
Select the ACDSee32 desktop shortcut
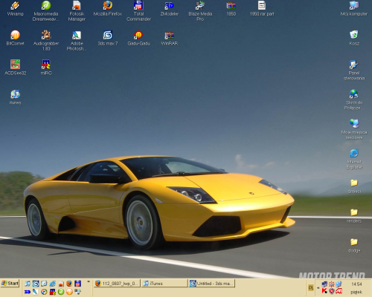pos(16,68)
